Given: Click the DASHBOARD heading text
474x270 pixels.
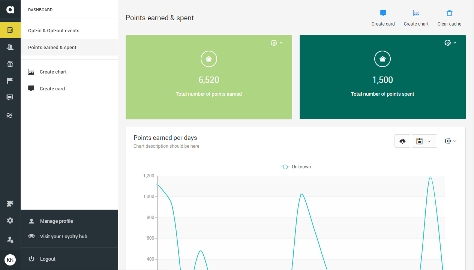Looking at the screenshot, I should point(40,10).
